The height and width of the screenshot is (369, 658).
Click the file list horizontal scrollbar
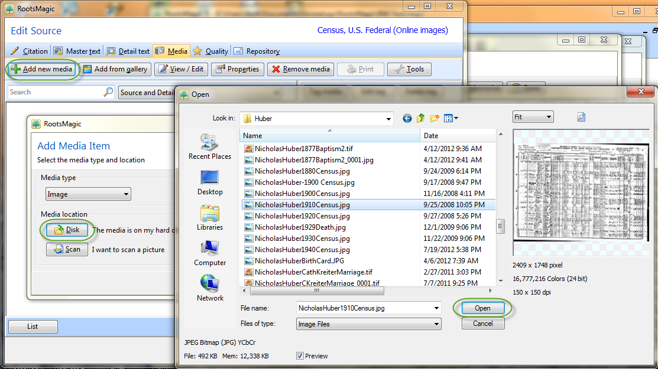(x=317, y=290)
